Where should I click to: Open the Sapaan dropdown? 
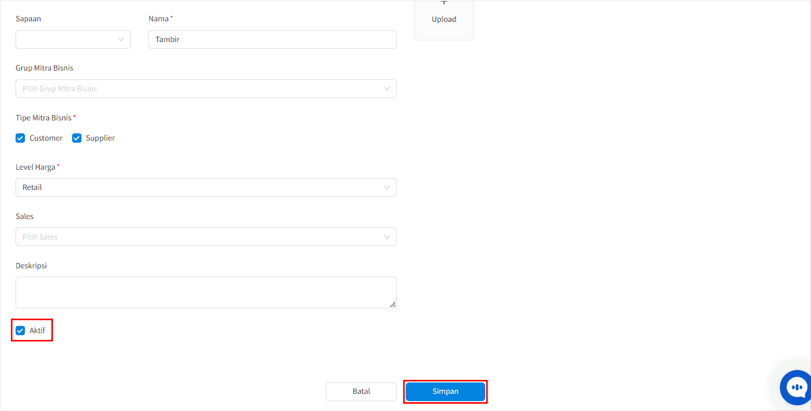pyautogui.click(x=73, y=39)
